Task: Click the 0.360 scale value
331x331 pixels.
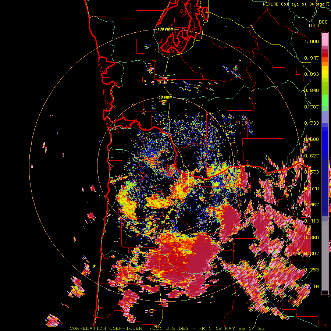Action: click(x=312, y=238)
